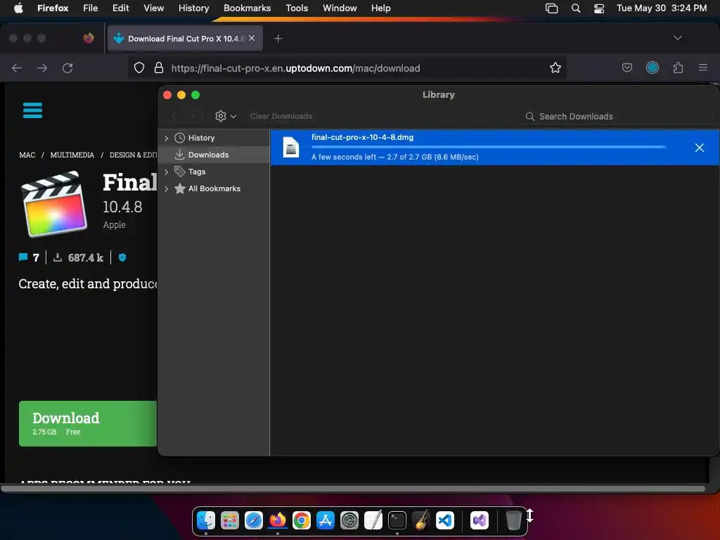The height and width of the screenshot is (540, 720).
Task: Open the Window menu
Action: pos(340,8)
